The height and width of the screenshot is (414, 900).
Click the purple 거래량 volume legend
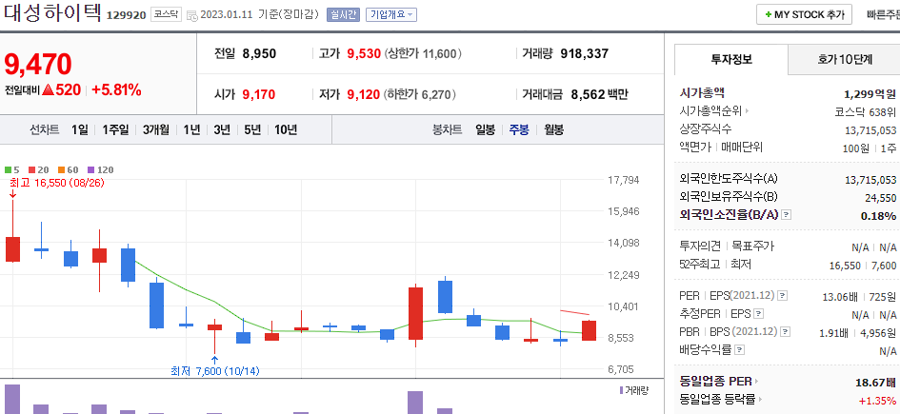click(633, 390)
